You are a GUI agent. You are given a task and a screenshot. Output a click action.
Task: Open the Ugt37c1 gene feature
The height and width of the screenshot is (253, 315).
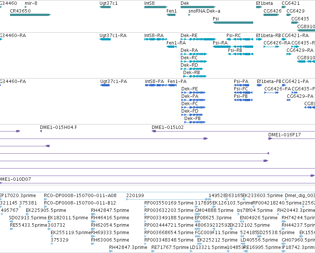(x=105, y=7)
